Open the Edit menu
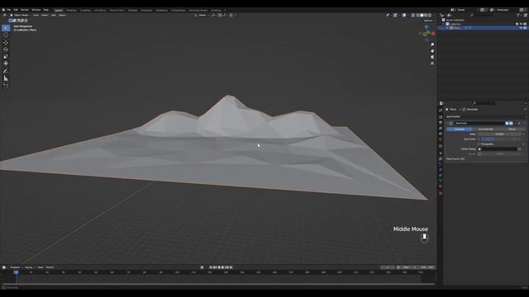The width and height of the screenshot is (529, 297). (x=16, y=10)
